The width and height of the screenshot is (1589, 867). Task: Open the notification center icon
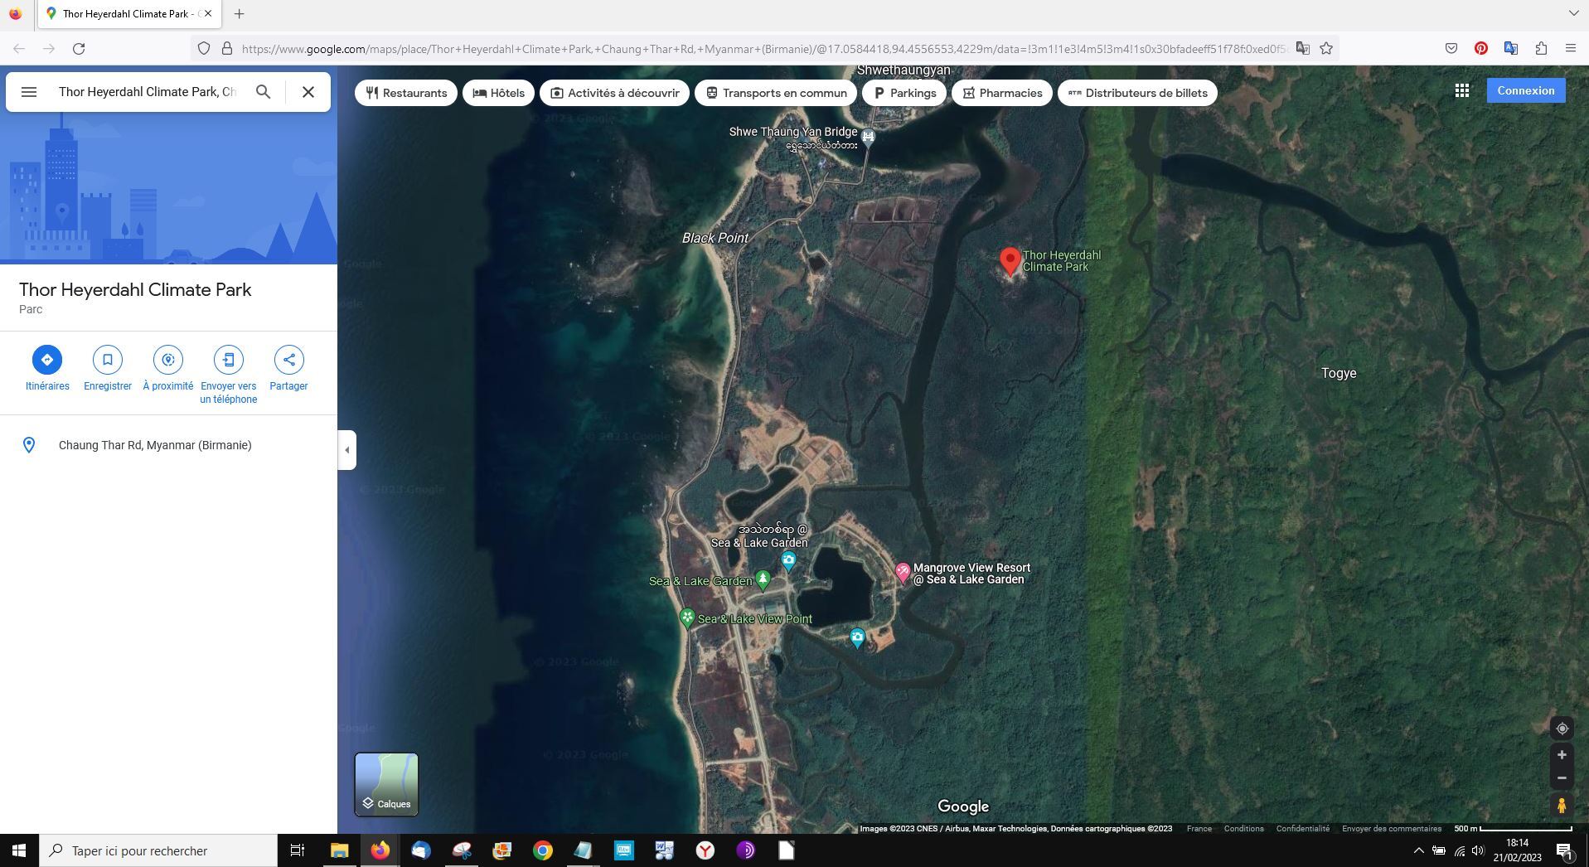pos(1565,850)
